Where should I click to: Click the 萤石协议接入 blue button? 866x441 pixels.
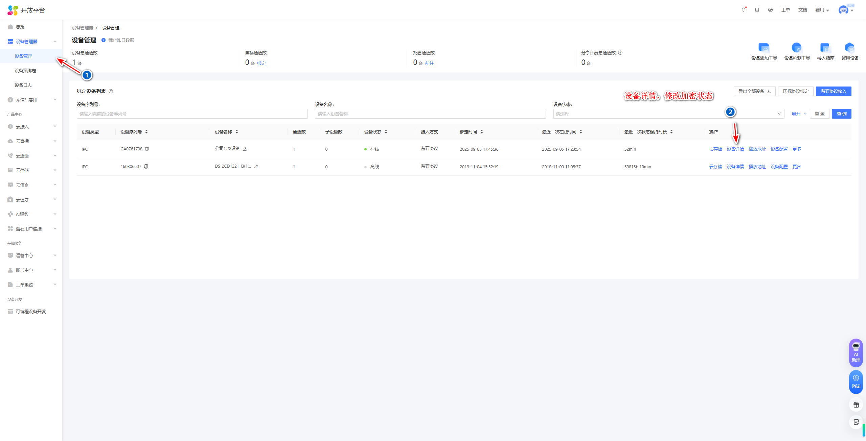coord(833,91)
